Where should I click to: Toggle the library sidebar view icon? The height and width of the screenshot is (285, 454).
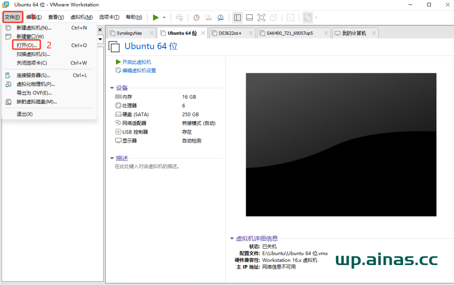[x=238, y=17]
